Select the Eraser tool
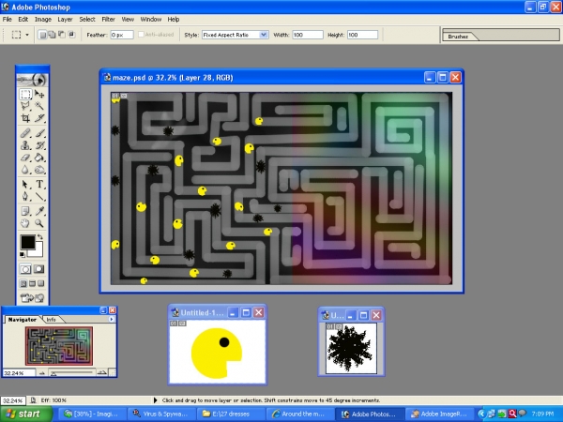Screen dimensions: 563x422 click(25, 158)
